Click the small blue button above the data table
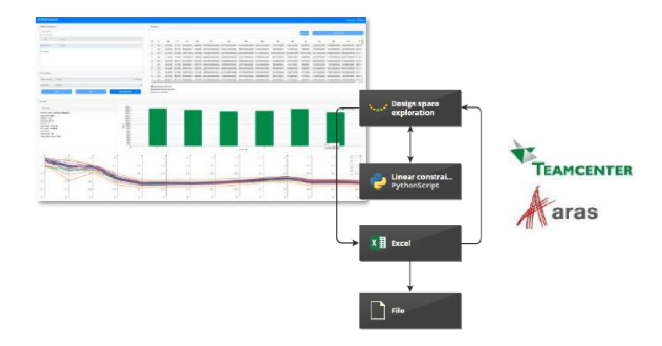 coord(305,33)
